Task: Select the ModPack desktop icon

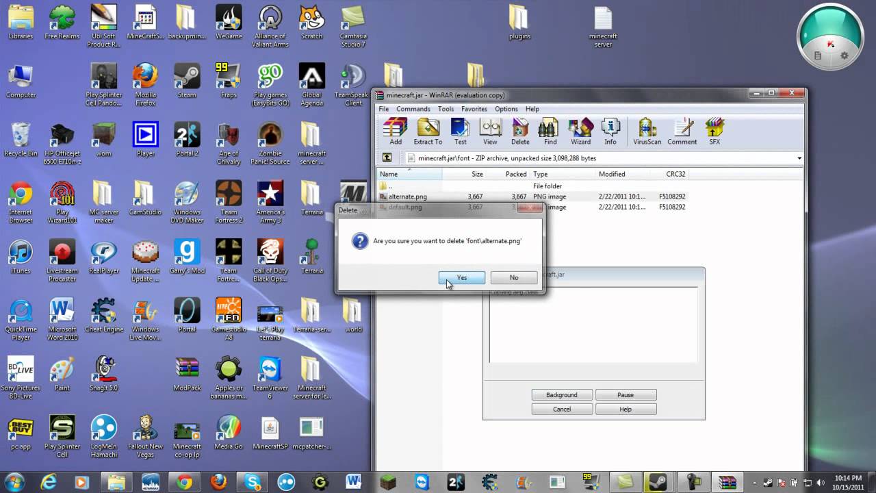Action: point(187,374)
